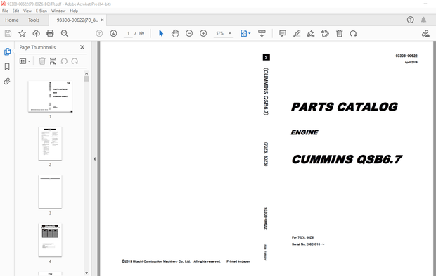The height and width of the screenshot is (276, 436).
Task: Click the upload to cloud icon
Action: (36, 33)
